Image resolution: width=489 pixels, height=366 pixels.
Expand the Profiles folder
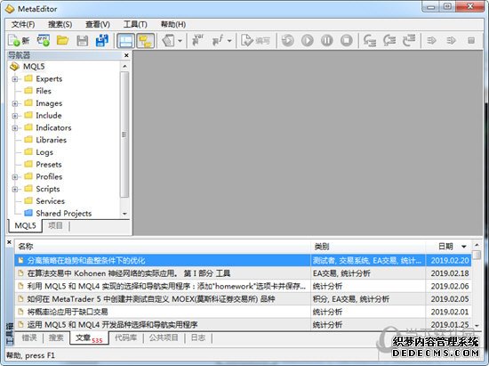click(14, 177)
